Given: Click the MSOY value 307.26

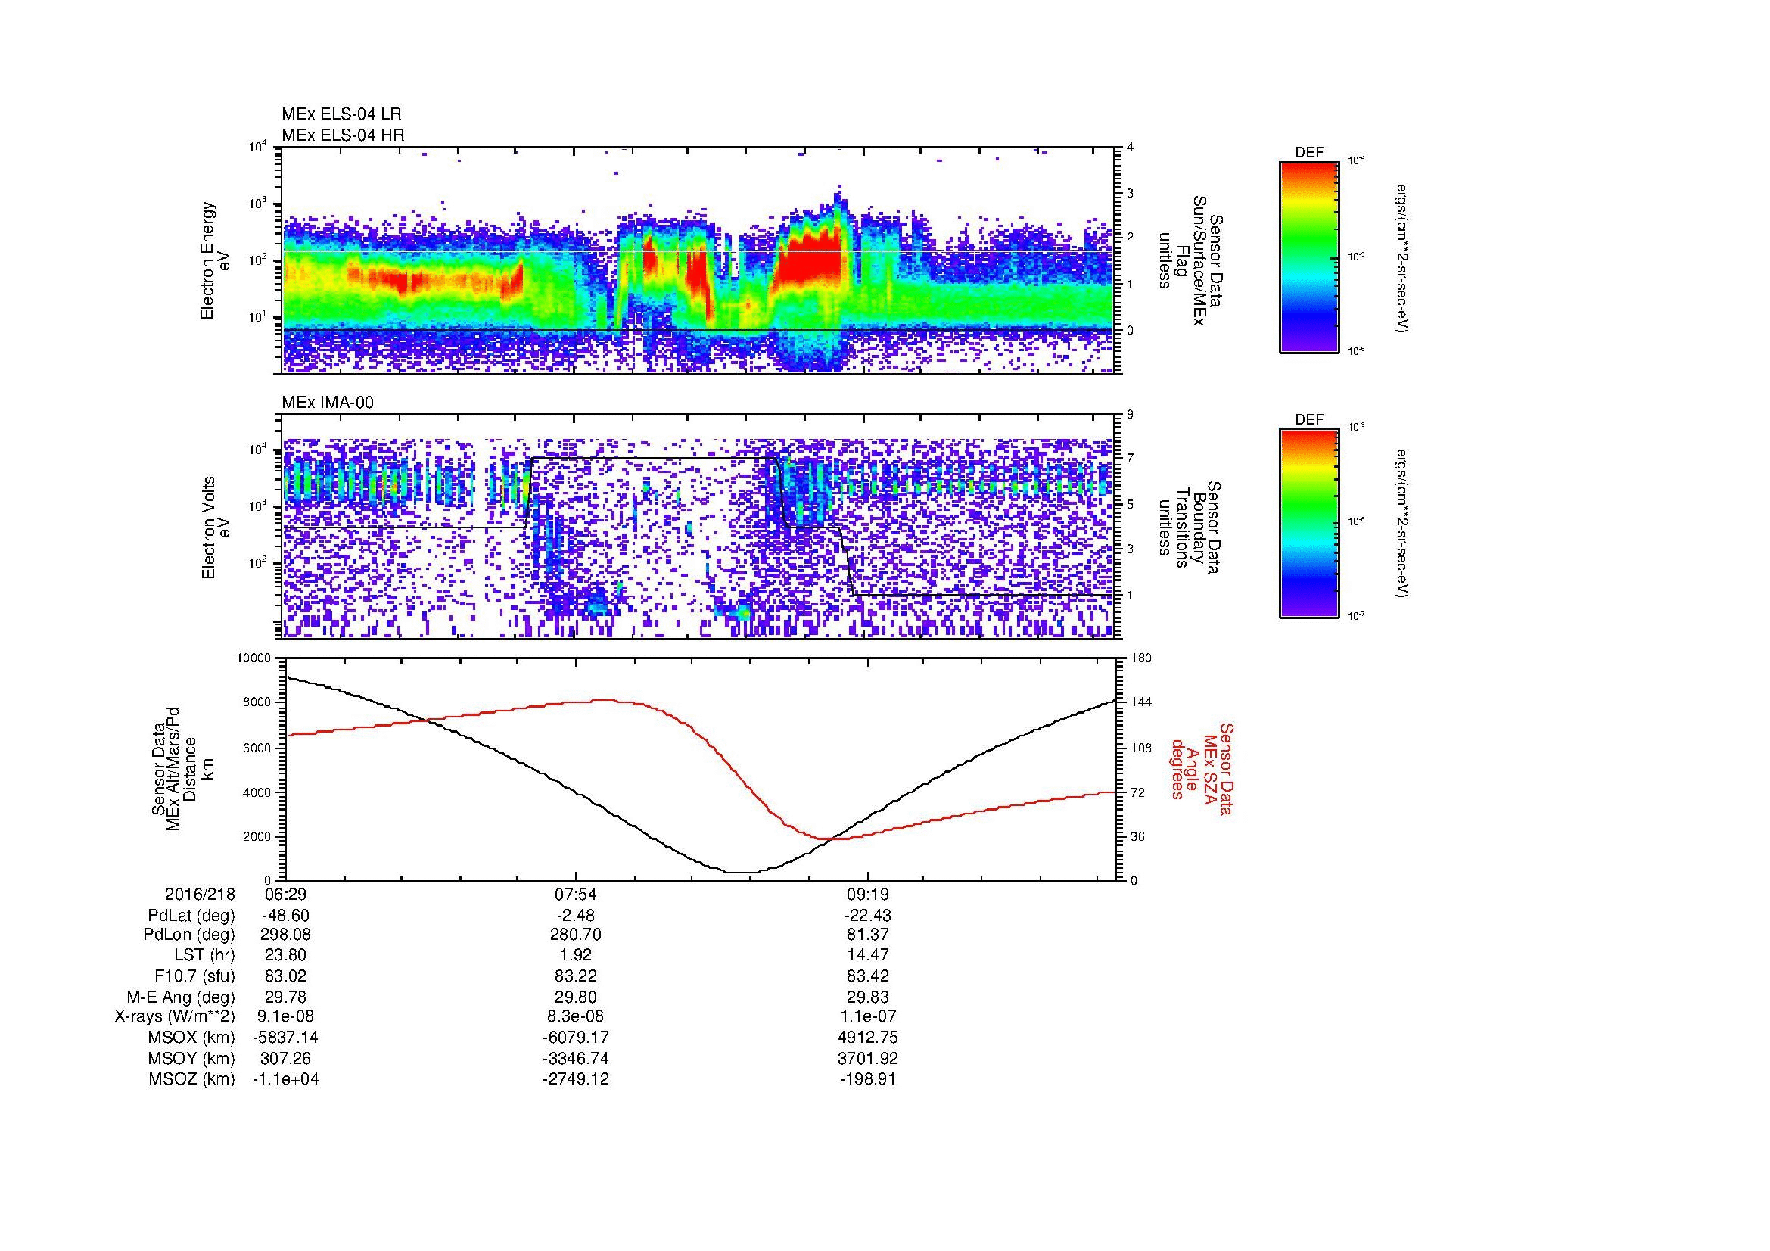Looking at the screenshot, I should point(286,1058).
